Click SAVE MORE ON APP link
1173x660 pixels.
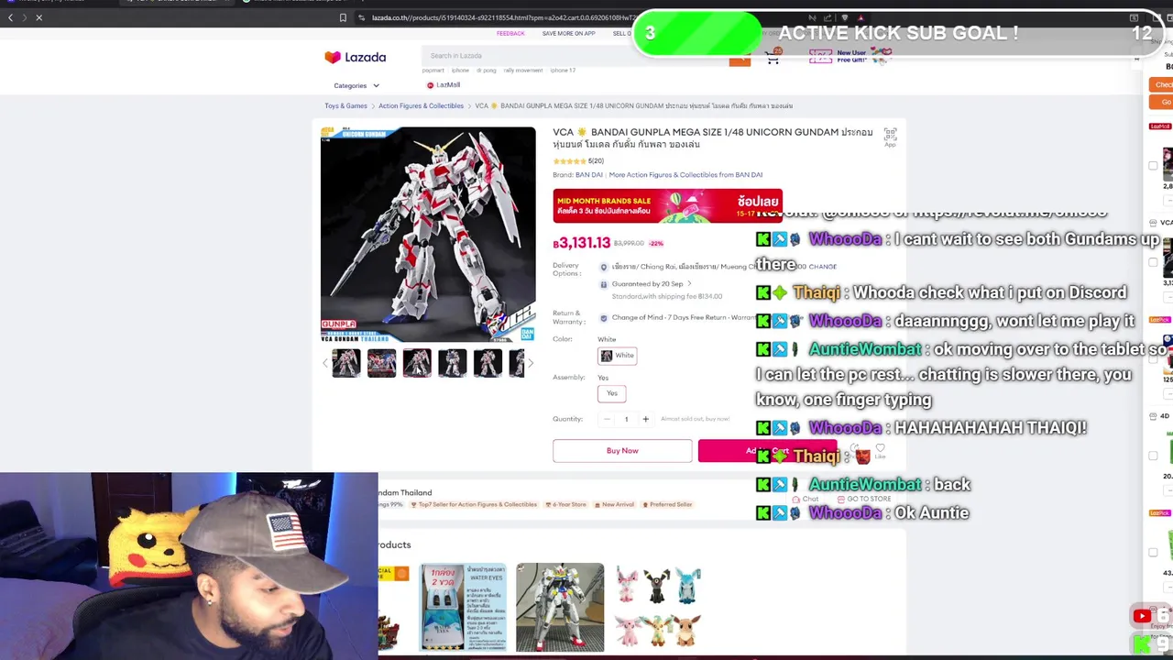[568, 34]
